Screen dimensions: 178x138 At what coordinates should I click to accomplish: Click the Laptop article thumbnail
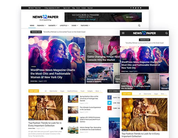[x=73, y=120]
